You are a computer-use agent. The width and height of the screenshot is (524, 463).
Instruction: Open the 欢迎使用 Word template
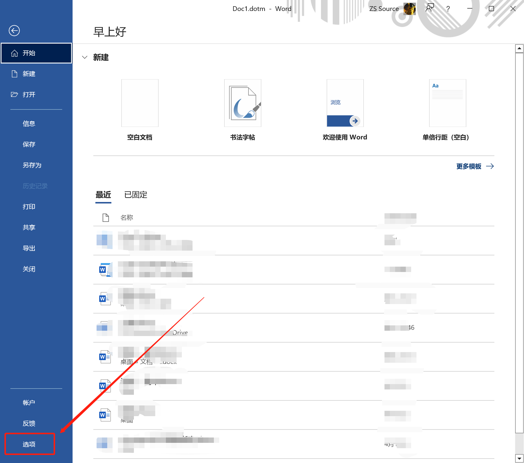345,103
